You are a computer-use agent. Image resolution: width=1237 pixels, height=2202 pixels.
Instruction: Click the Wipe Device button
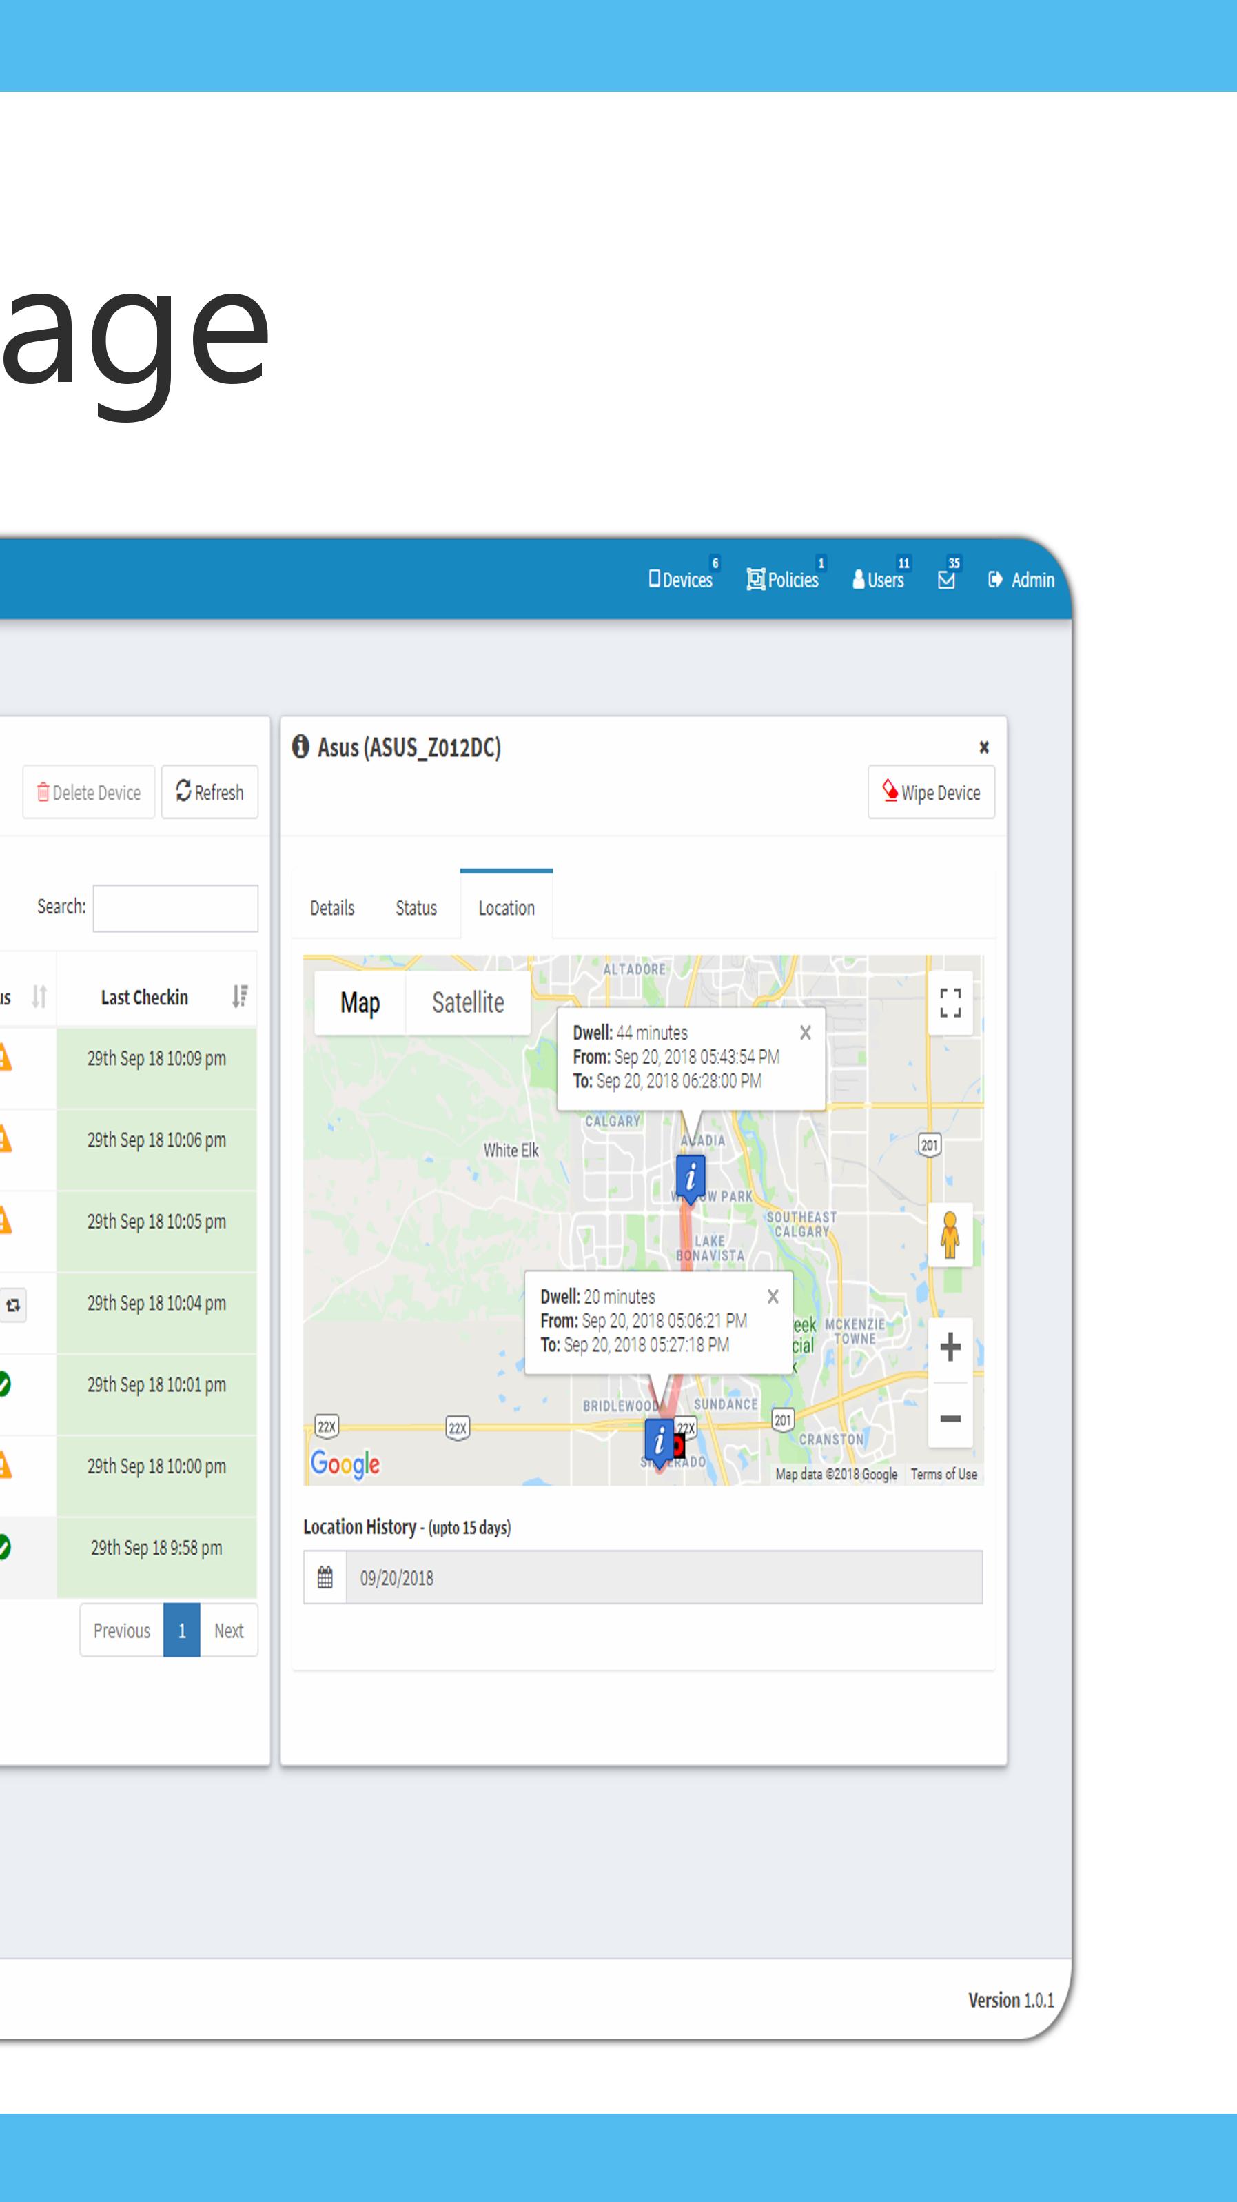pos(931,792)
